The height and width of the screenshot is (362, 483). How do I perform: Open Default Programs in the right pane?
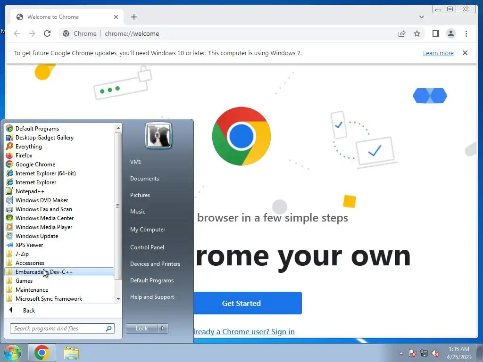152,280
